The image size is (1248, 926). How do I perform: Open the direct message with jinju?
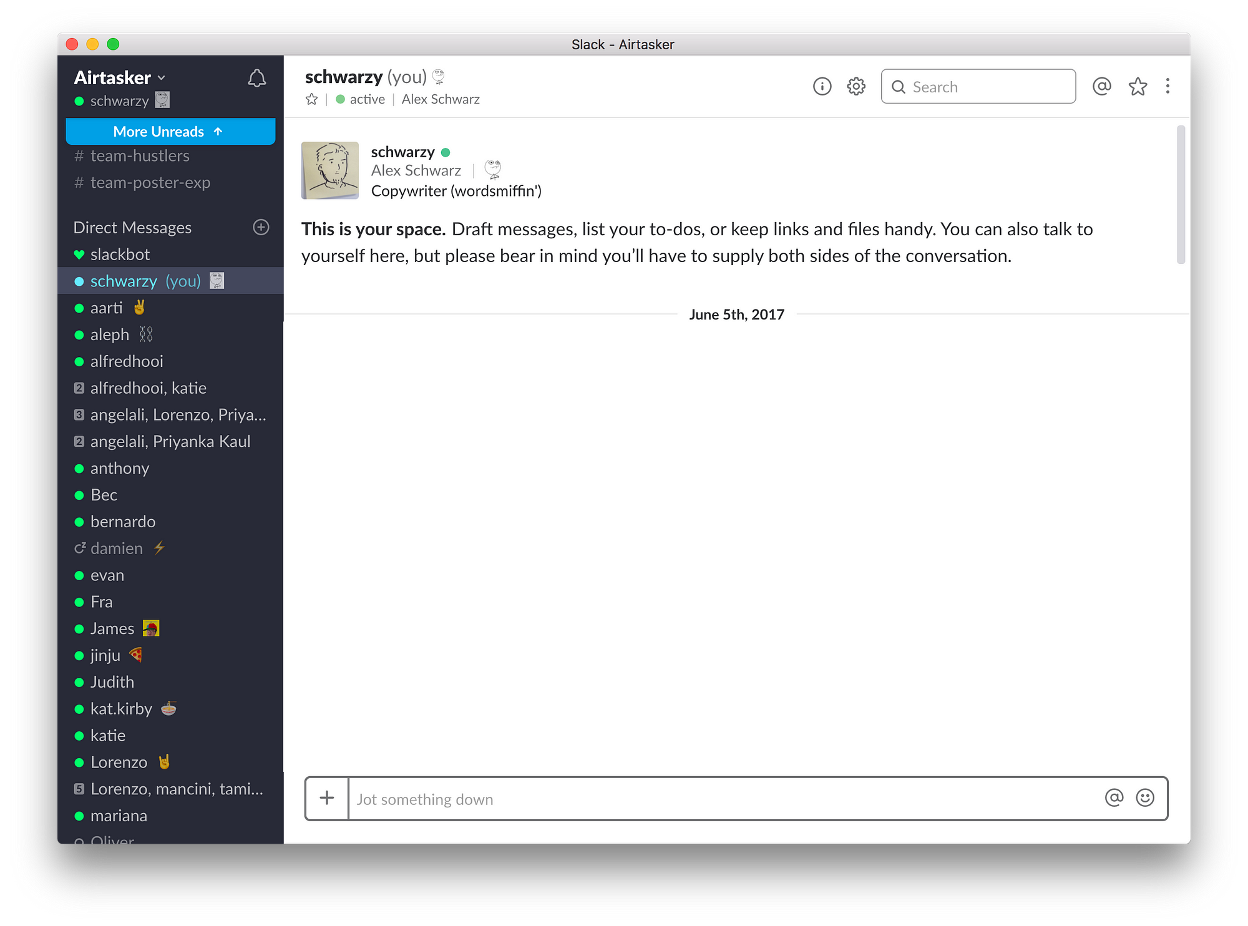click(x=170, y=656)
